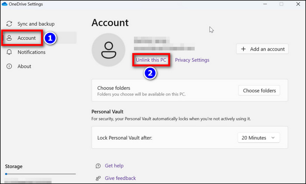Click the Storage heading in sidebar
Viewport: 306px width, 184px height.
point(14,167)
